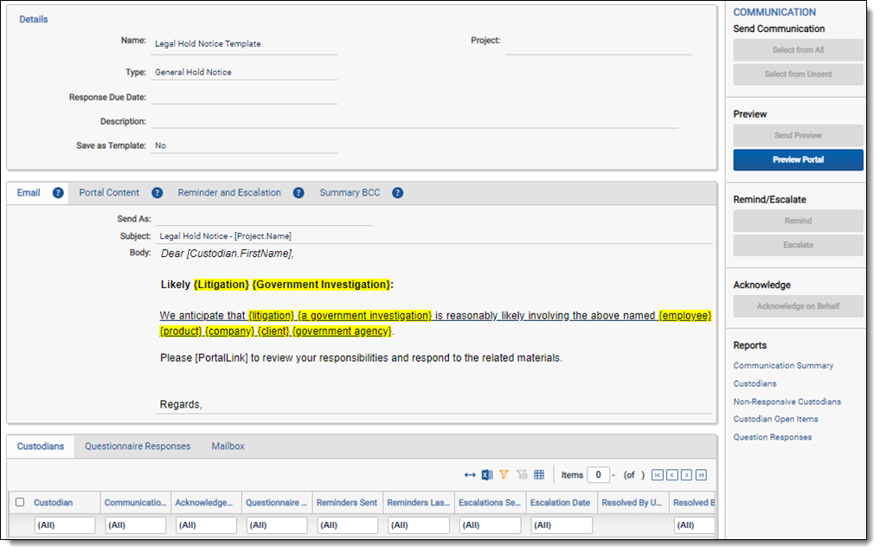The width and height of the screenshot is (880, 553).
Task: Open Question Responses report
Action: pos(772,437)
